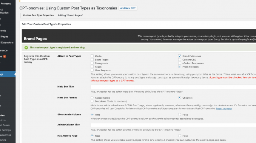The width and height of the screenshot is (256, 143).
Task: Click the Add New CPT button
Action: (128, 8)
